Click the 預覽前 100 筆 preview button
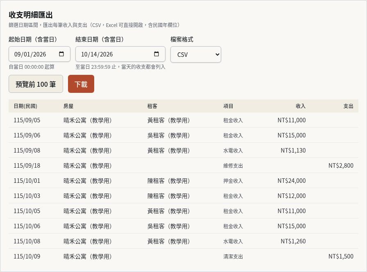The width and height of the screenshot is (367, 272). coord(36,84)
